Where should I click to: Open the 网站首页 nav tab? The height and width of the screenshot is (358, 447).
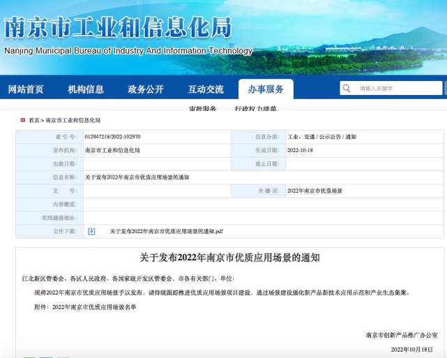coord(26,89)
